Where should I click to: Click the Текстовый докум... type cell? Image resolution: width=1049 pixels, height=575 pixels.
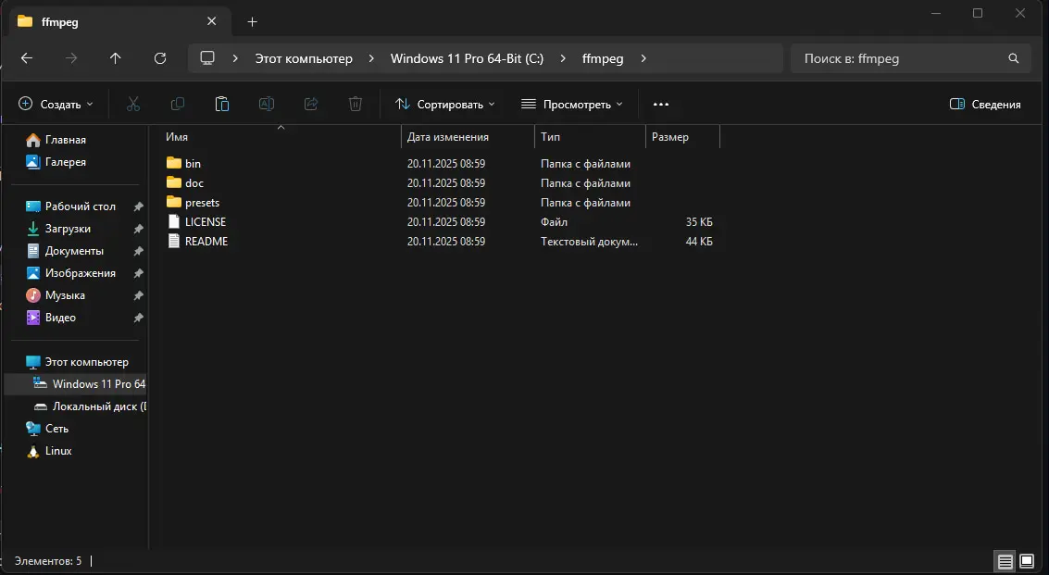point(590,241)
